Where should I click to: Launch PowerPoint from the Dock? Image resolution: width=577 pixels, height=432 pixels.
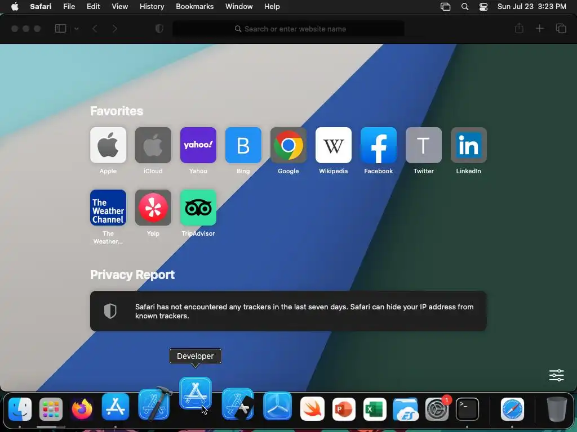tap(344, 409)
